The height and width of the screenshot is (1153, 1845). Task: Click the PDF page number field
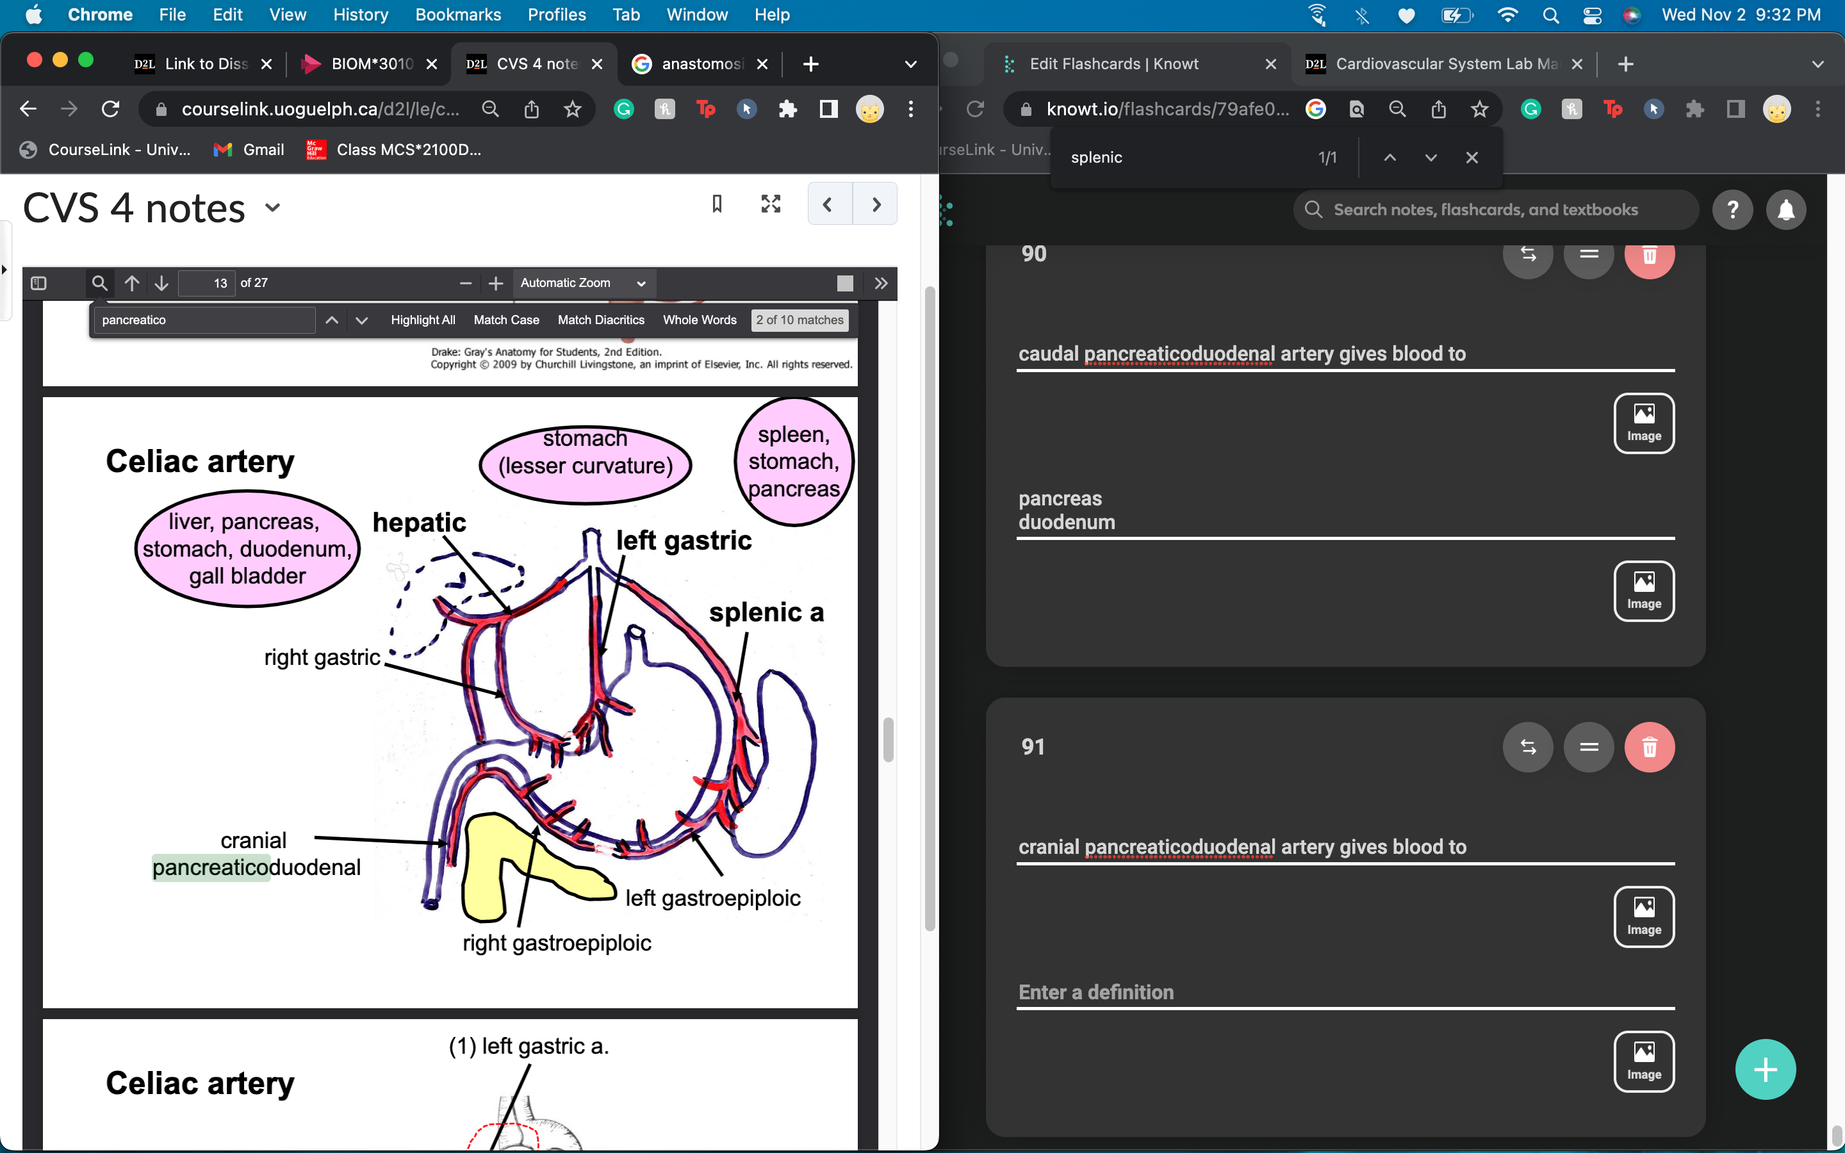pyautogui.click(x=206, y=283)
